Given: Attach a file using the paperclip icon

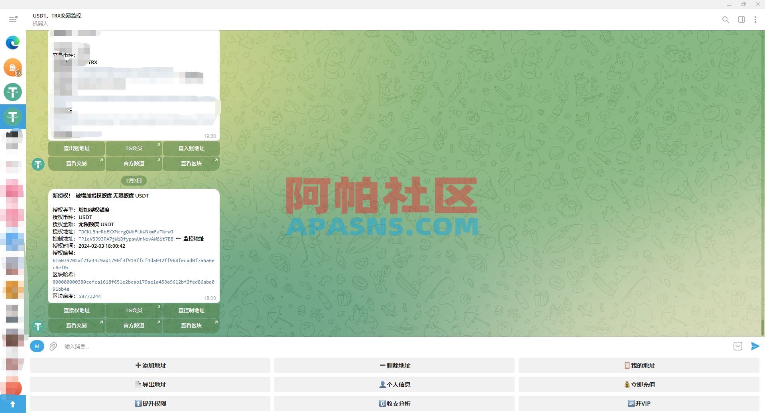Looking at the screenshot, I should coord(53,346).
